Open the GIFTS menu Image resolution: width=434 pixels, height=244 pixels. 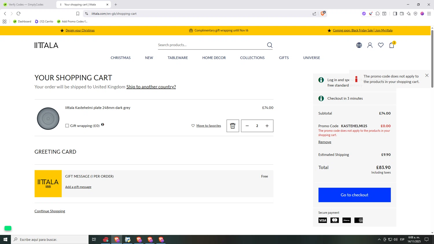284,58
